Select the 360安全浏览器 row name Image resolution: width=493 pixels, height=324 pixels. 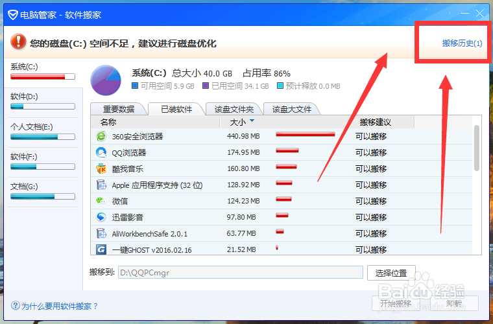[x=138, y=137]
